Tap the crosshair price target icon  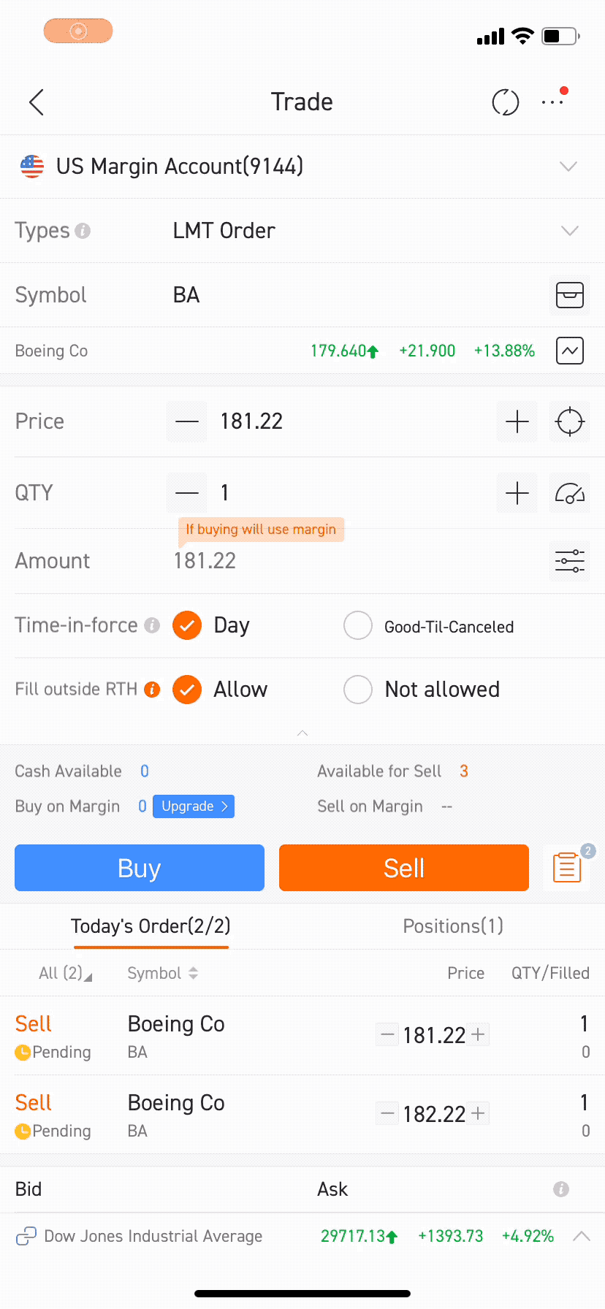pyautogui.click(x=570, y=421)
